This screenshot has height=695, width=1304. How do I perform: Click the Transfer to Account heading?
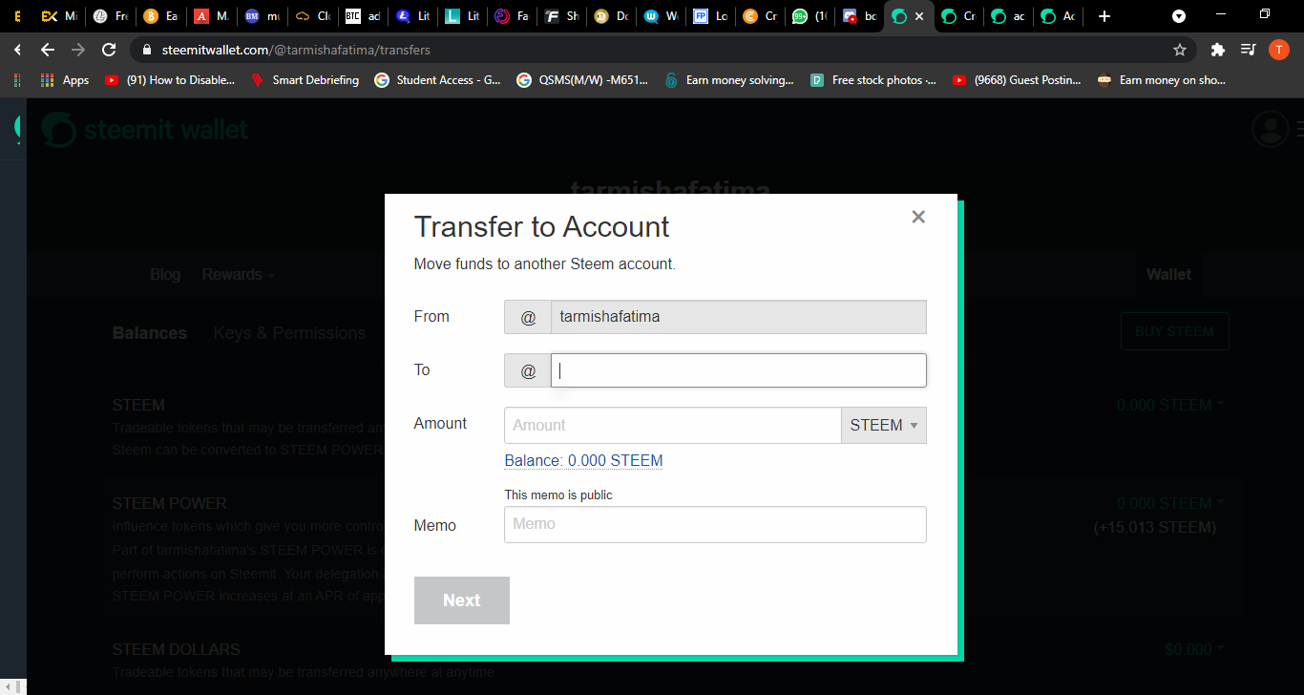point(541,226)
